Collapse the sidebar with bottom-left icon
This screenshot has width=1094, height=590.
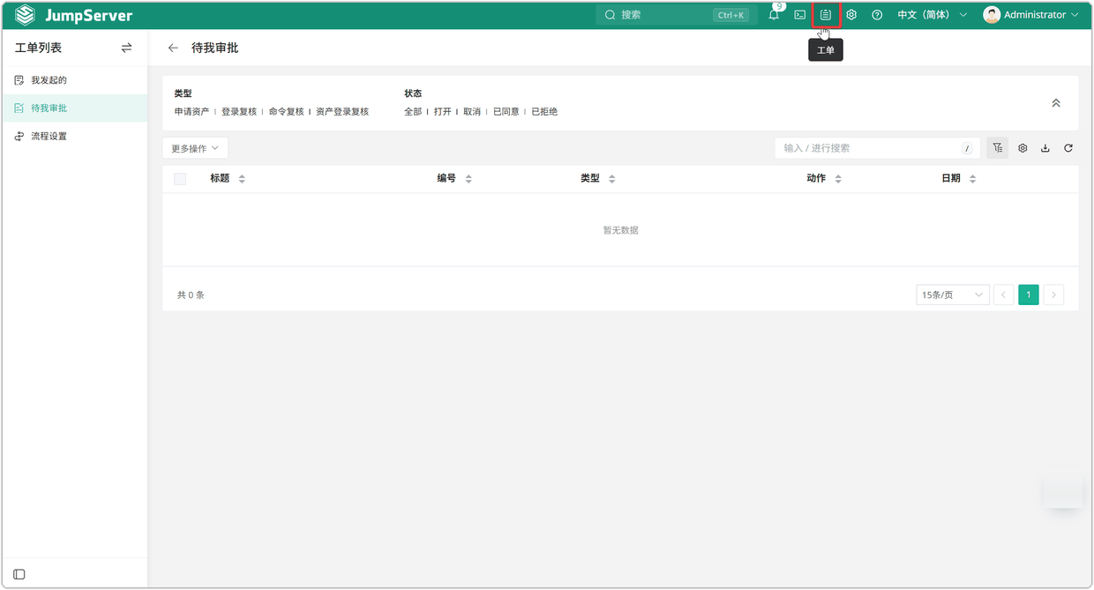19,574
